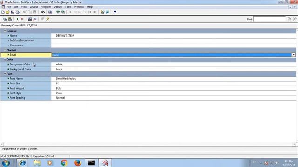Screen dimensions: 298x167
Task: Start debugger with the Go arrow
Action: tap(70, 12)
